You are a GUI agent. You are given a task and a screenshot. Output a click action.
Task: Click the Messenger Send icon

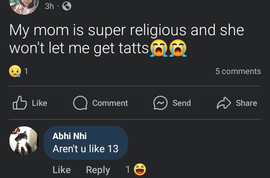[160, 103]
